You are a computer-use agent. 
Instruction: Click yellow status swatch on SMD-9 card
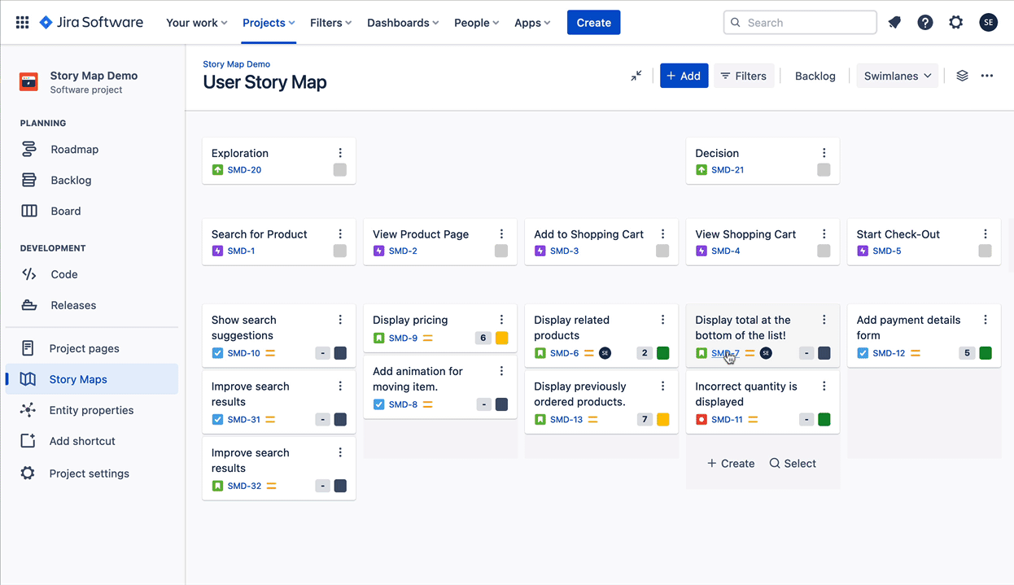(x=502, y=338)
